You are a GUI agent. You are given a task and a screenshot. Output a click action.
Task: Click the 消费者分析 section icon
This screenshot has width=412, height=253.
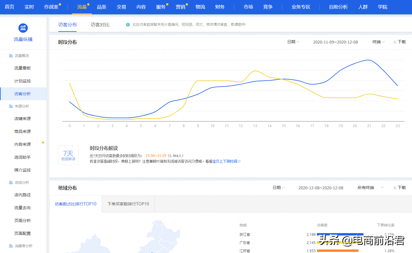click(x=11, y=246)
